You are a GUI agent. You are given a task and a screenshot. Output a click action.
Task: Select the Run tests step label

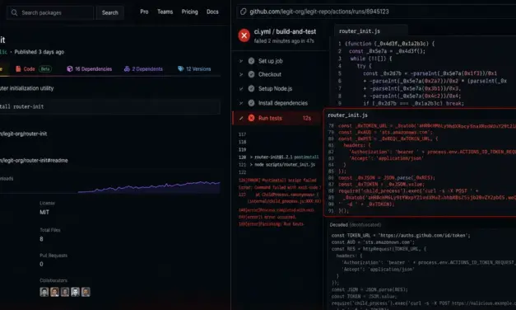pos(270,118)
